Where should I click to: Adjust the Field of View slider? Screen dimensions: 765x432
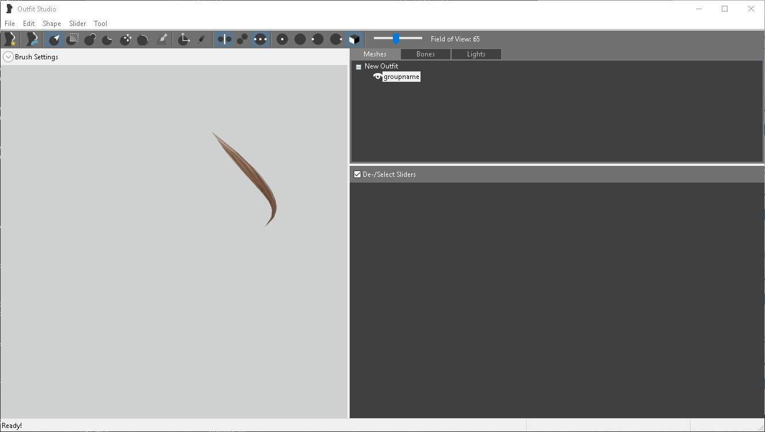[x=396, y=39]
